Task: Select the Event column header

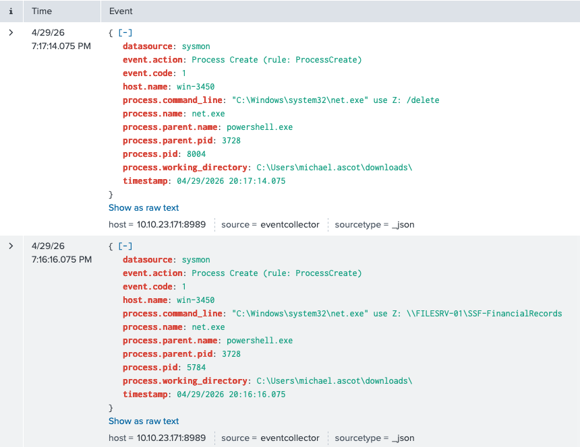Action: point(121,11)
